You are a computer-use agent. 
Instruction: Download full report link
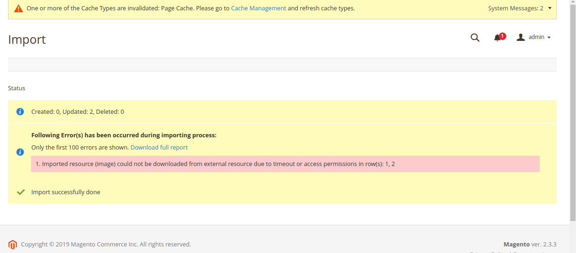pos(159,147)
